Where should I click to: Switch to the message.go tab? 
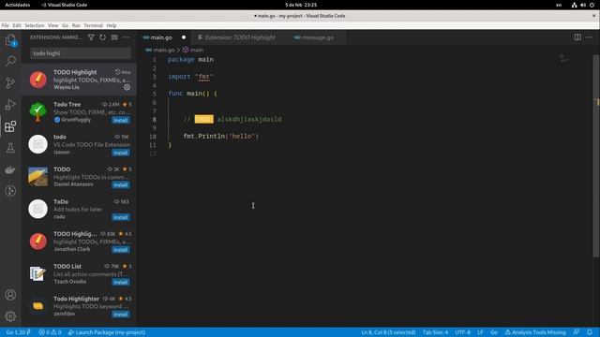(318, 37)
